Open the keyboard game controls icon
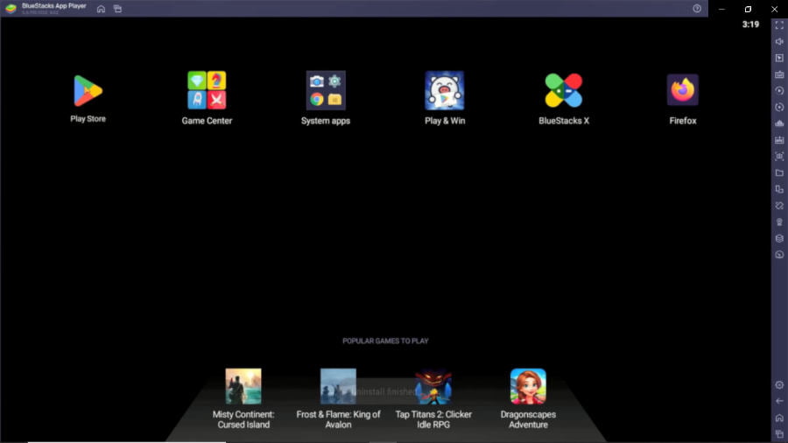 [779, 74]
